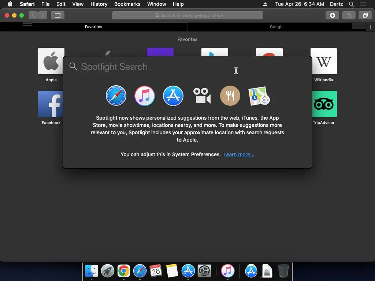Screen dimensions: 375x281
Task: Open Finder from the Dock
Action: point(92,271)
